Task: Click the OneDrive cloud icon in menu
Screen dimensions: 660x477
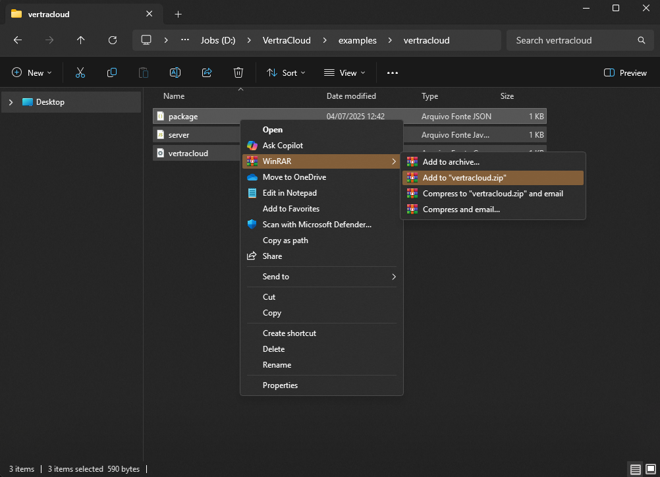Action: [x=252, y=177]
